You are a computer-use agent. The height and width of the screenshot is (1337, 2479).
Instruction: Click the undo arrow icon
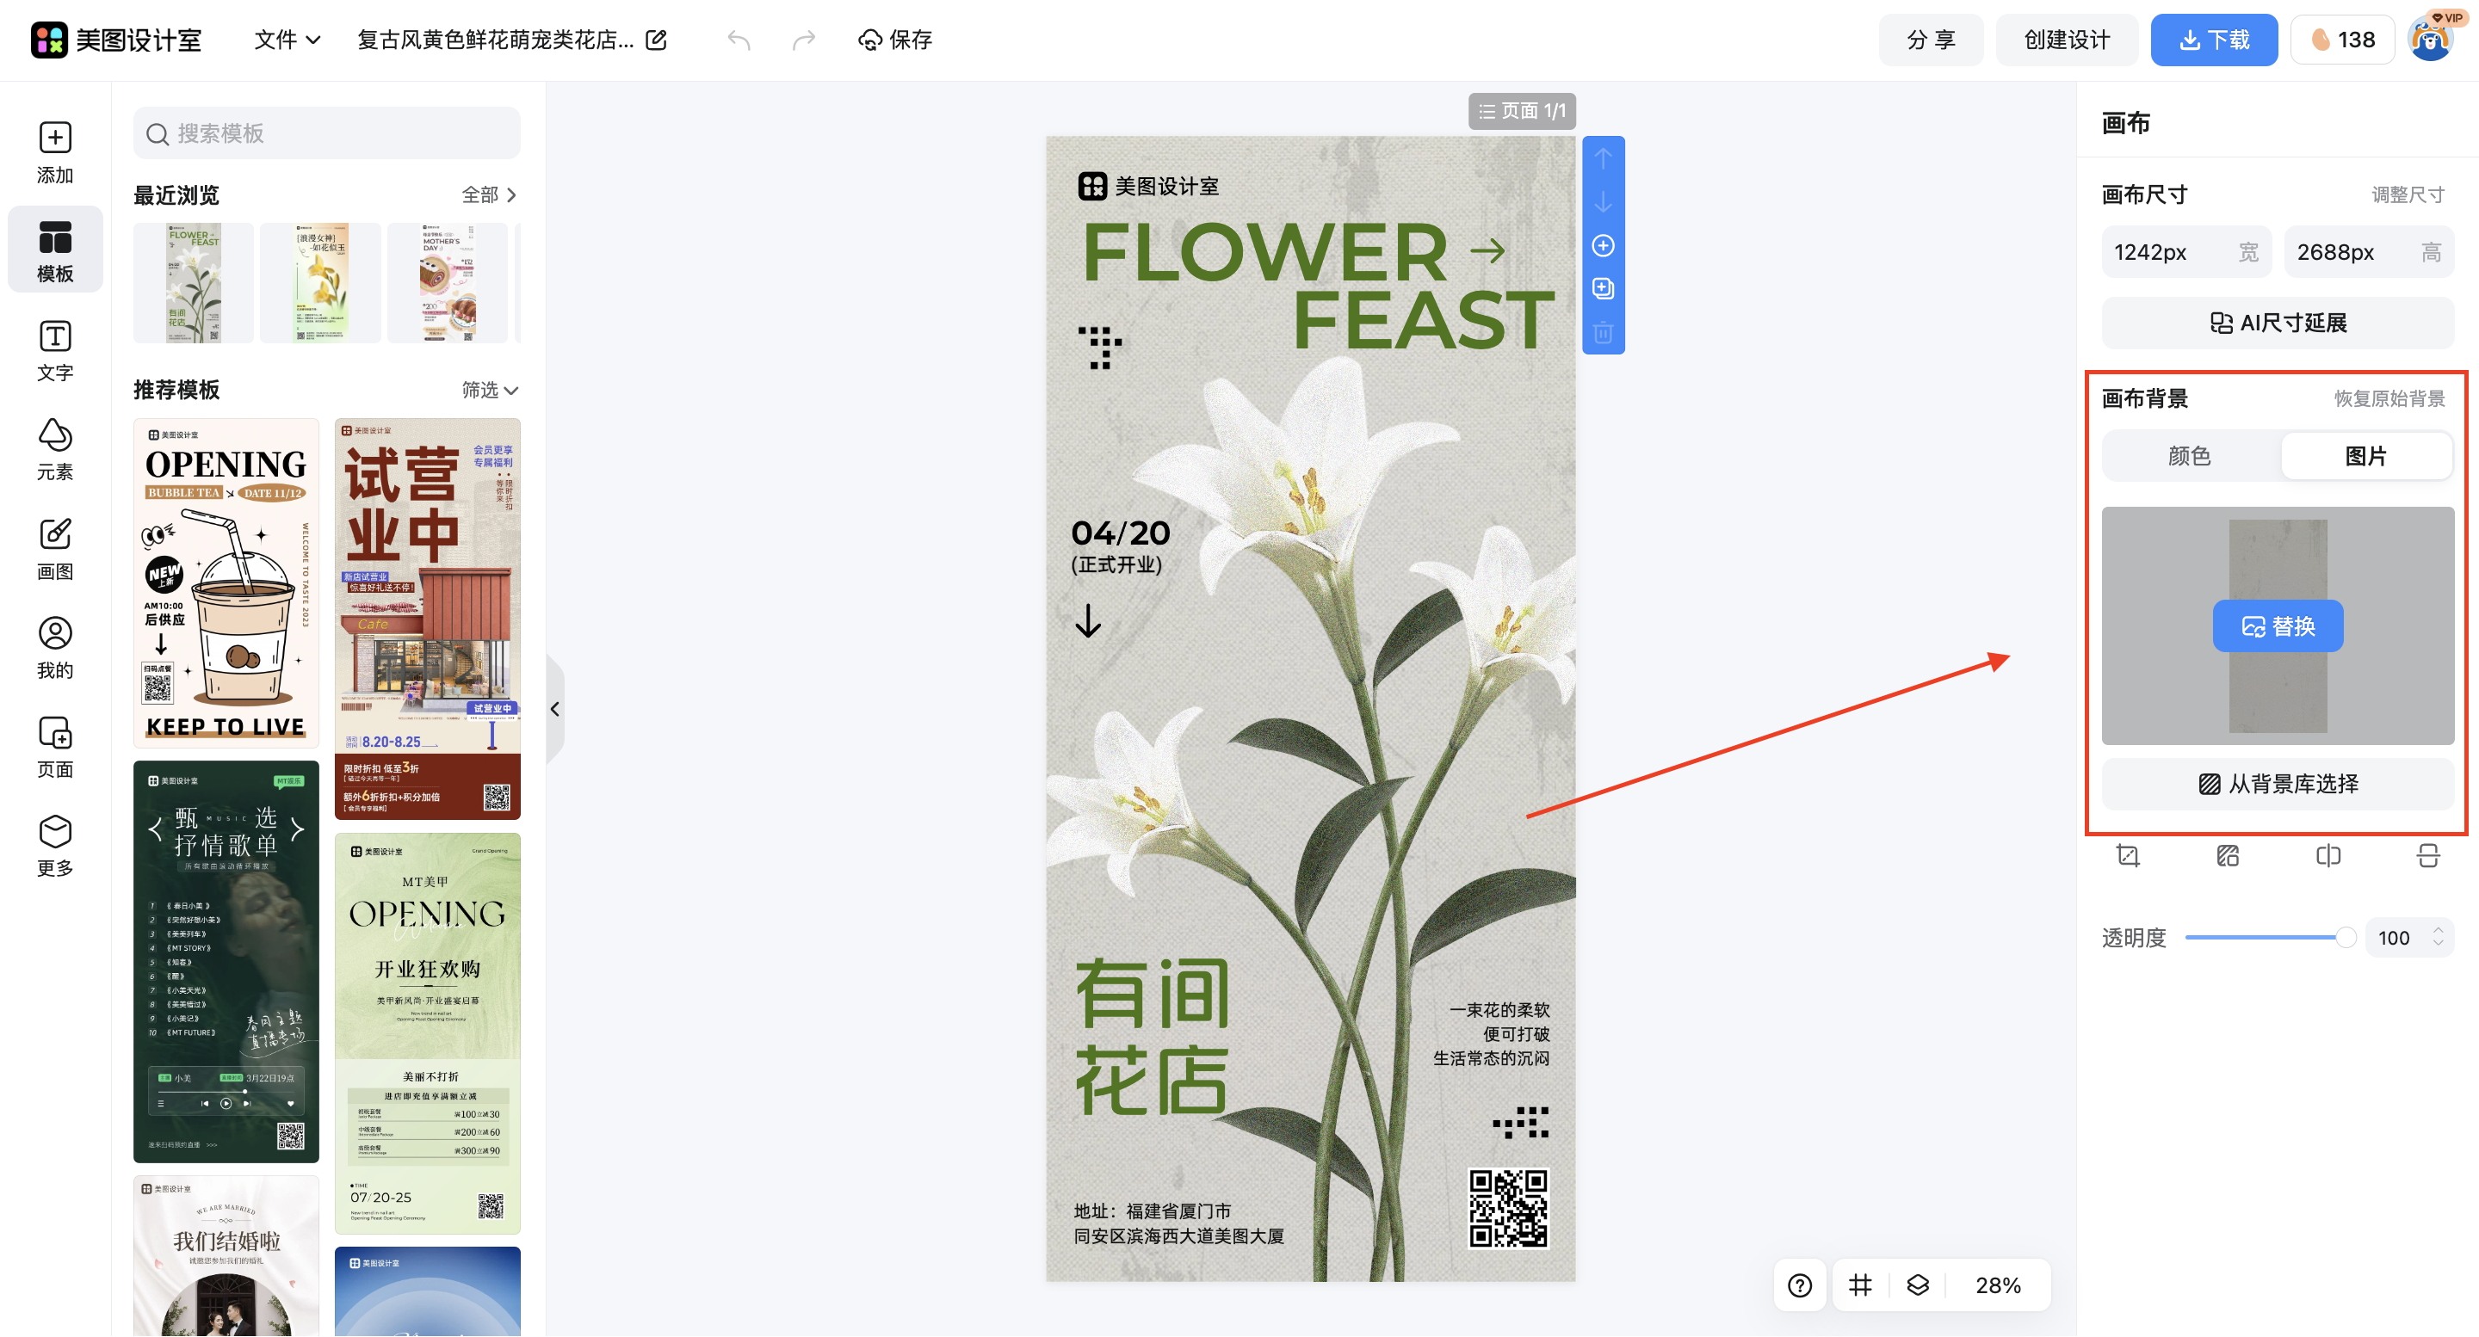739,40
